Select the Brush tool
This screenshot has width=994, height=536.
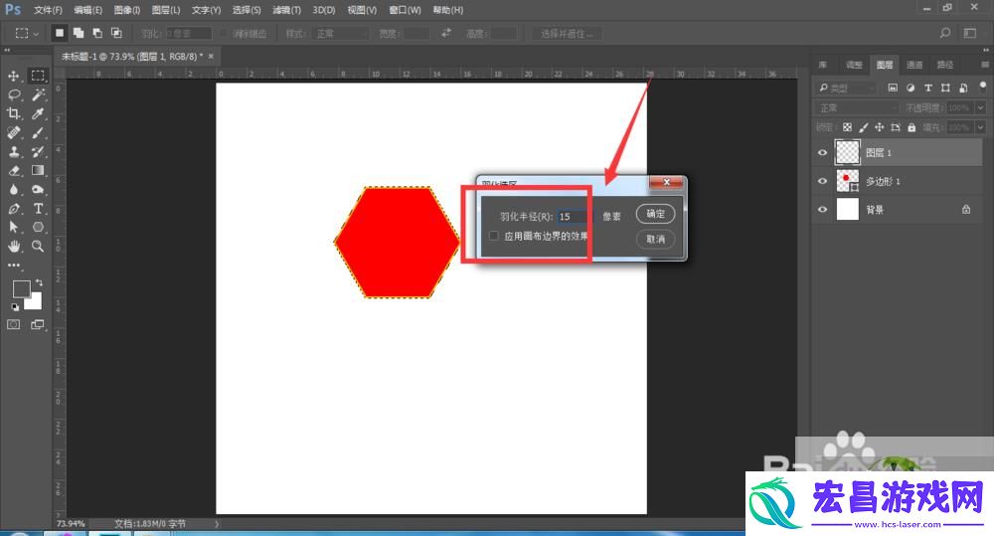click(x=38, y=133)
